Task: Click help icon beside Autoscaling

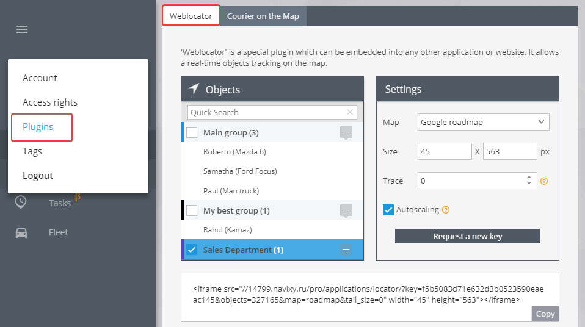Action: tap(445, 209)
